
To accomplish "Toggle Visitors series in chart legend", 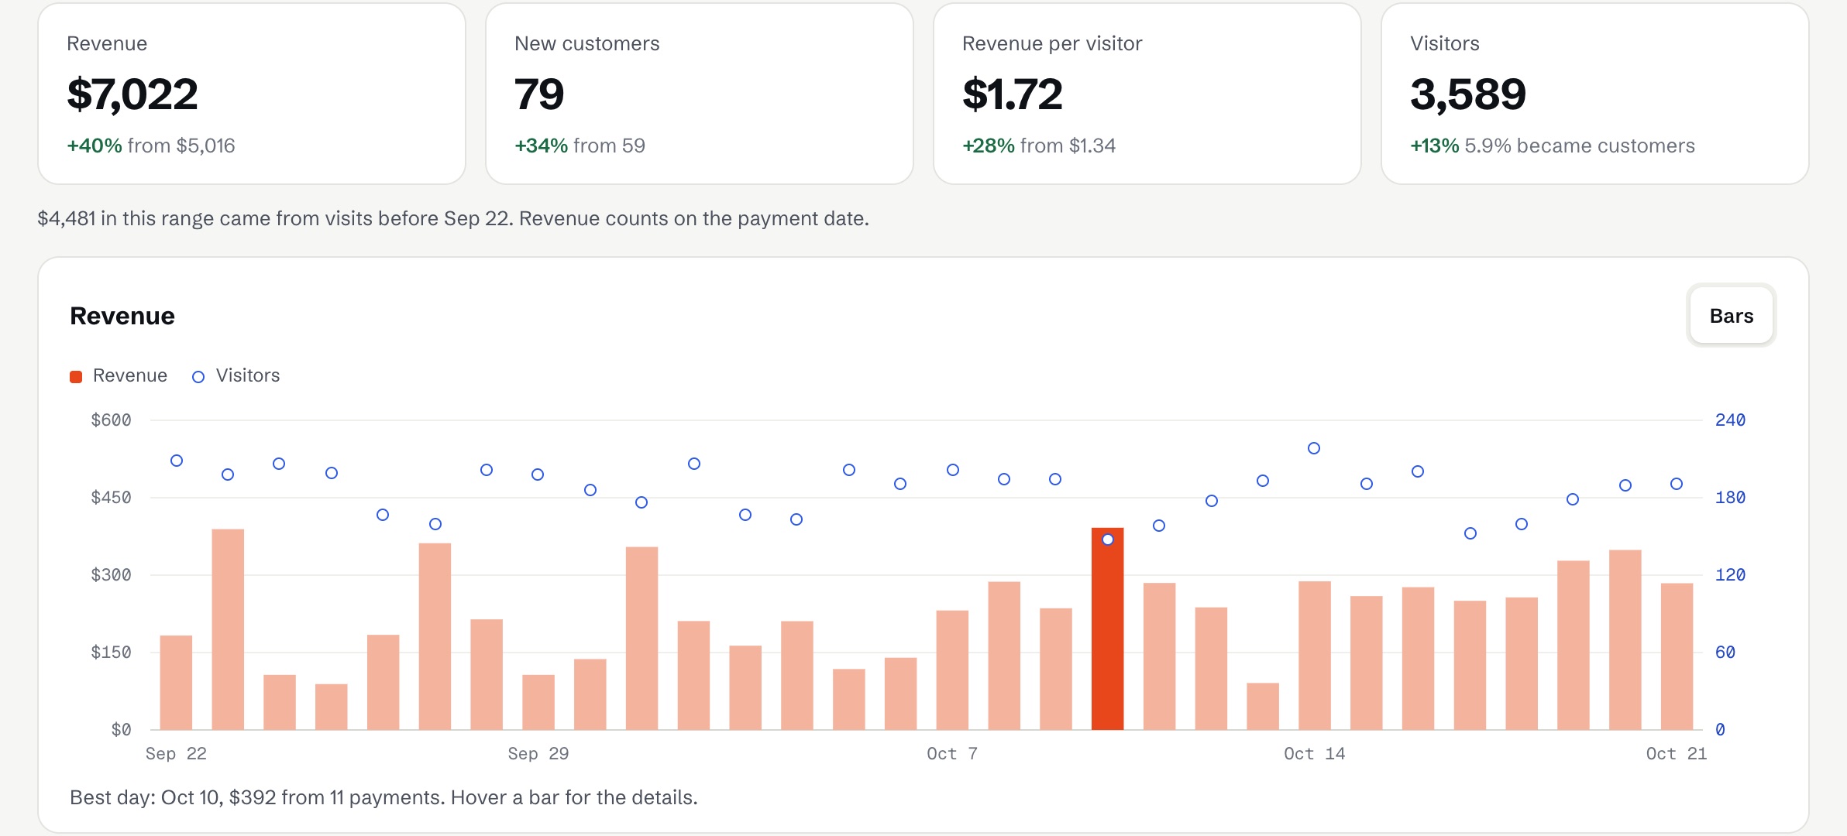I will [236, 375].
